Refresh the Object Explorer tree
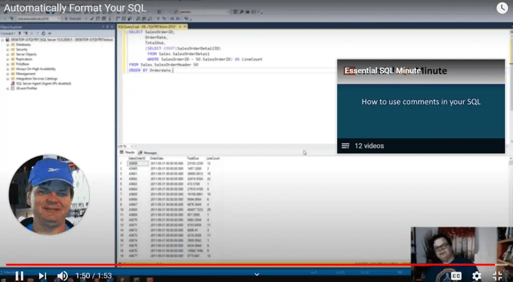The image size is (513, 282). pos(44,33)
